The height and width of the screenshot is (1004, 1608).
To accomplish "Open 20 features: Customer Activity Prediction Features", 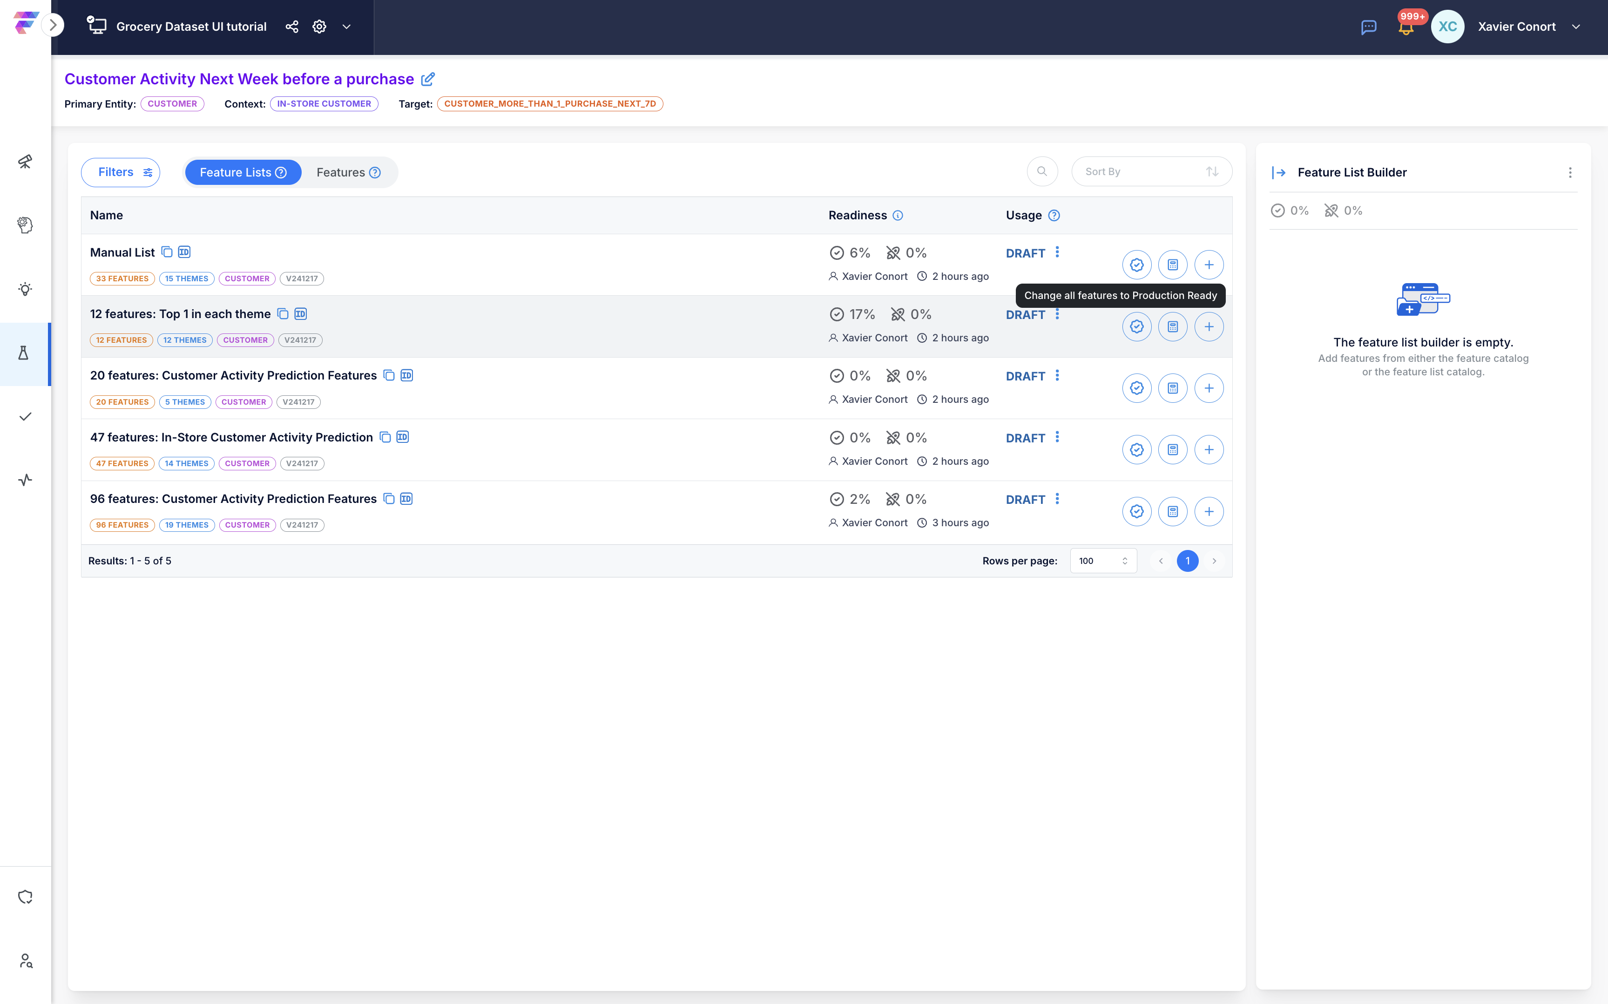I will pos(234,376).
